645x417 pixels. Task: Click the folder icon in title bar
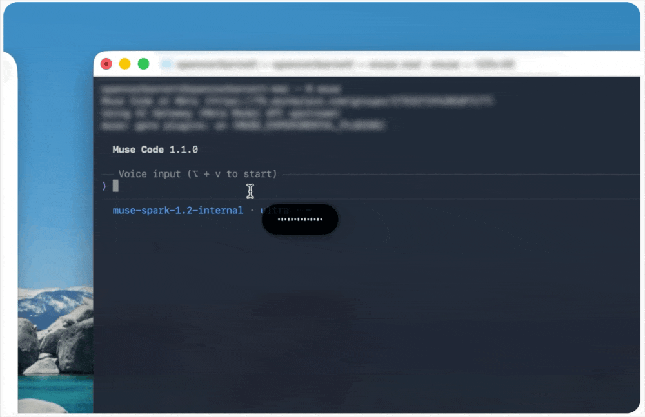point(166,64)
